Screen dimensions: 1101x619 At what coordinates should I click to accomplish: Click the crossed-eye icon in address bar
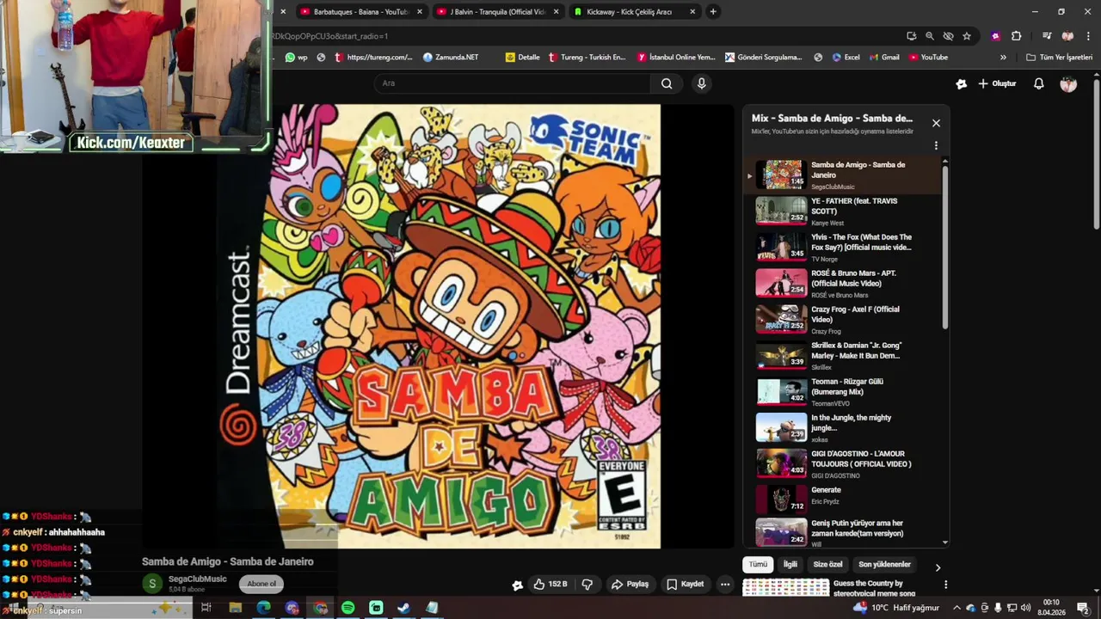(948, 36)
